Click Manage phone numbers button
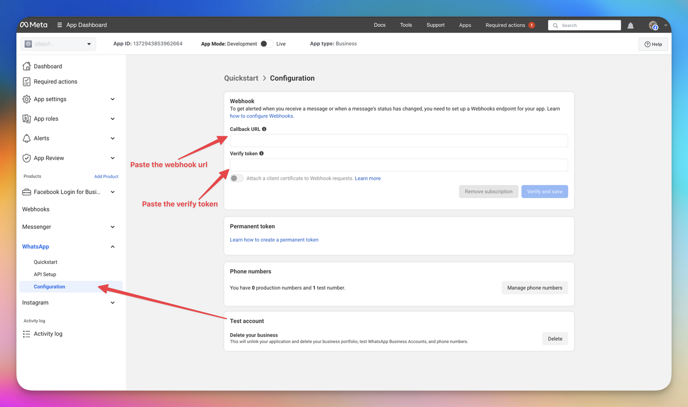 (535, 288)
